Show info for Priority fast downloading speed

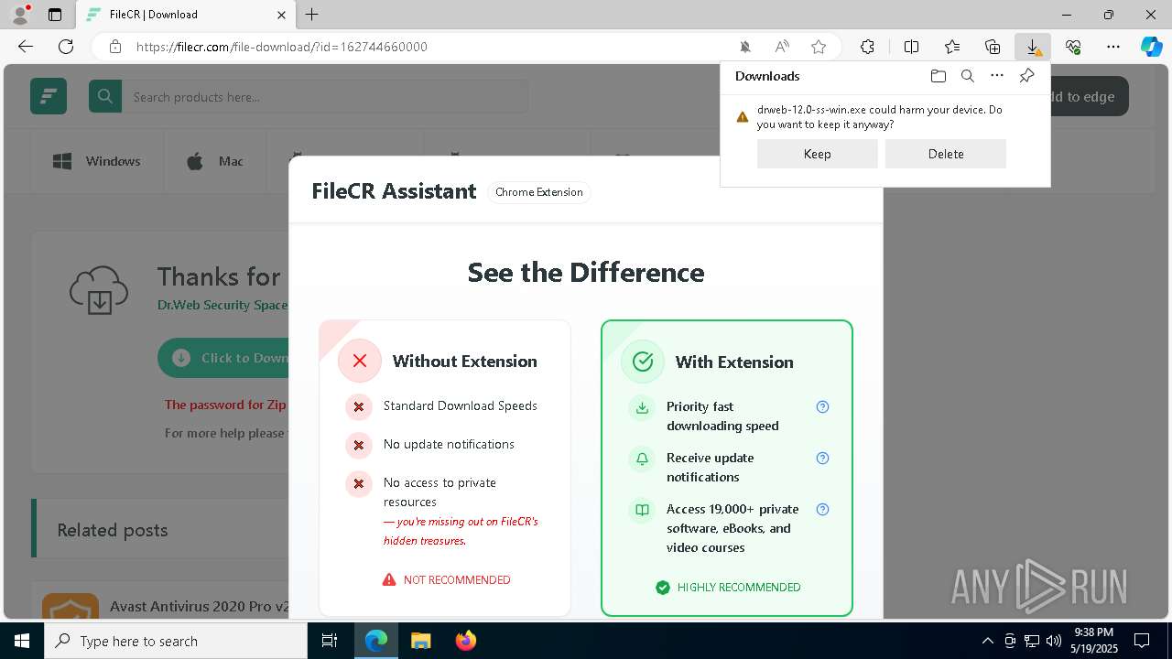pos(822,406)
